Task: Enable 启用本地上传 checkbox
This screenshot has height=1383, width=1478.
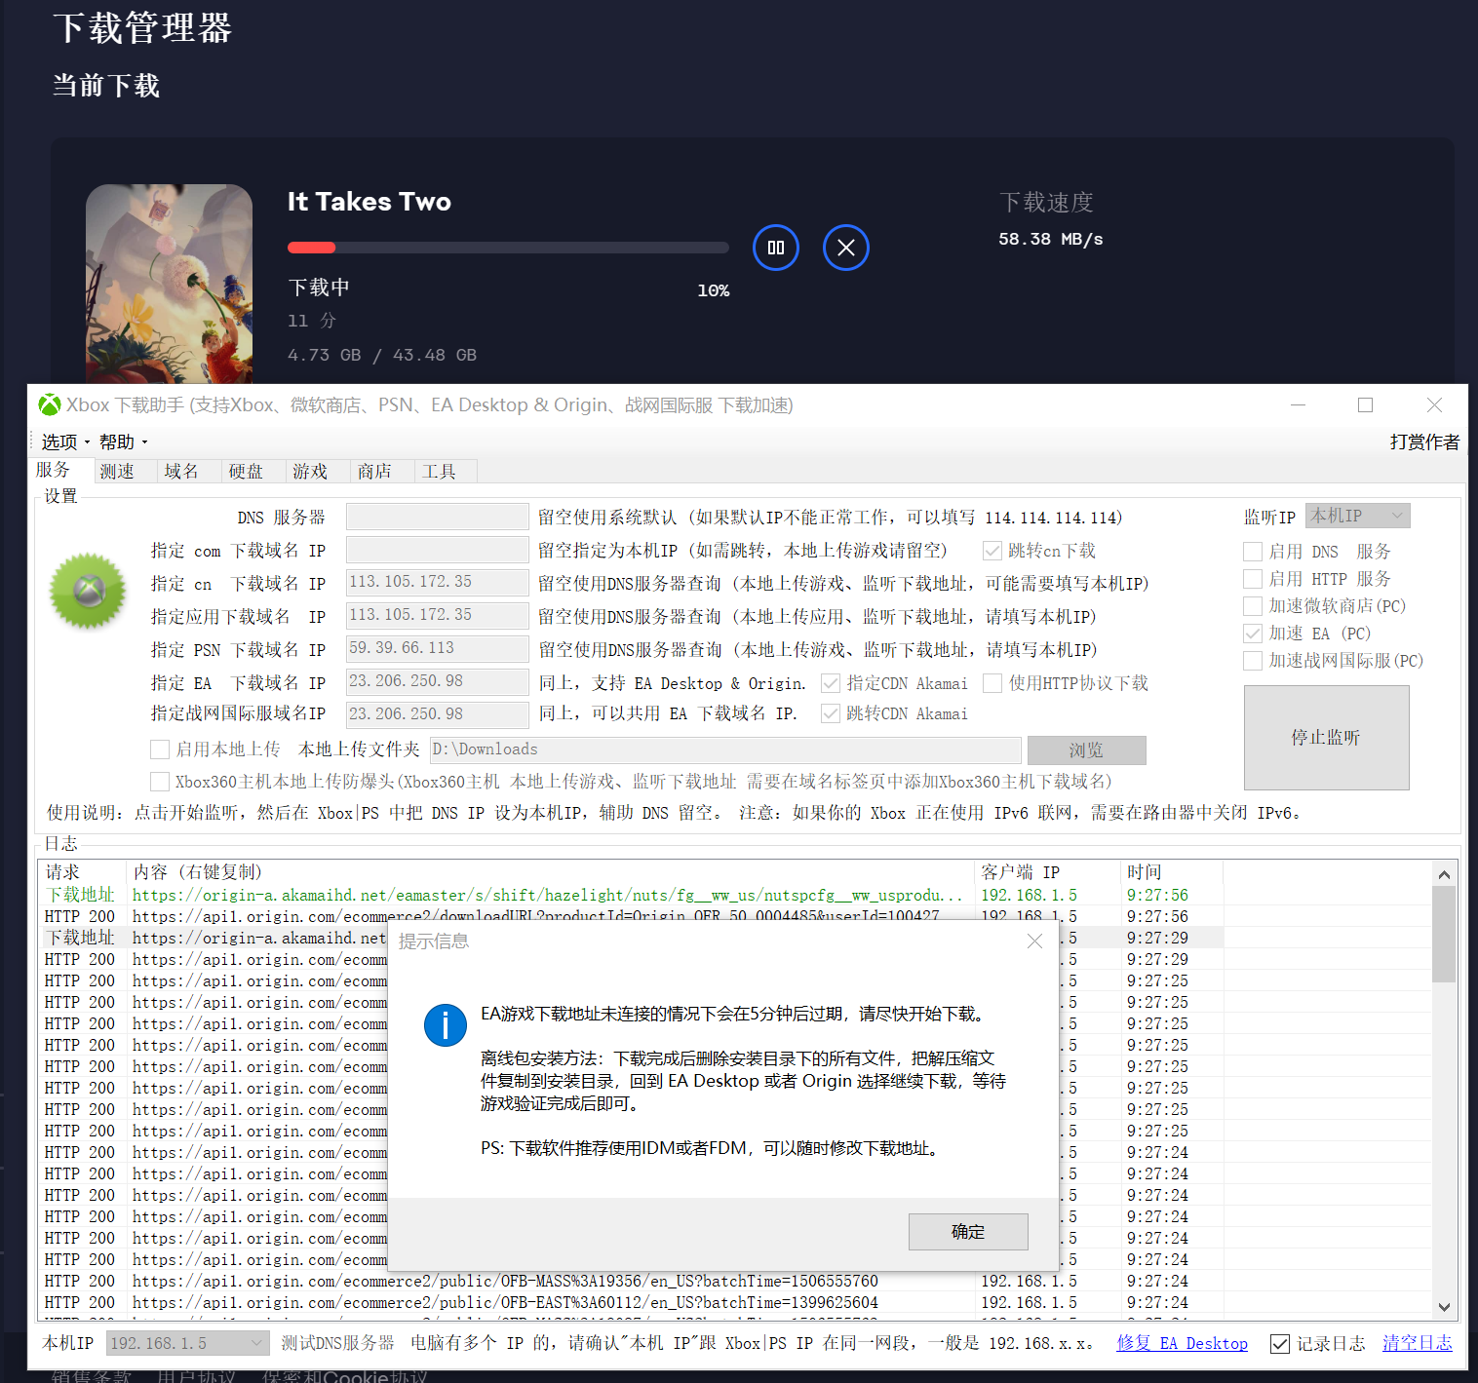Action: [160, 749]
